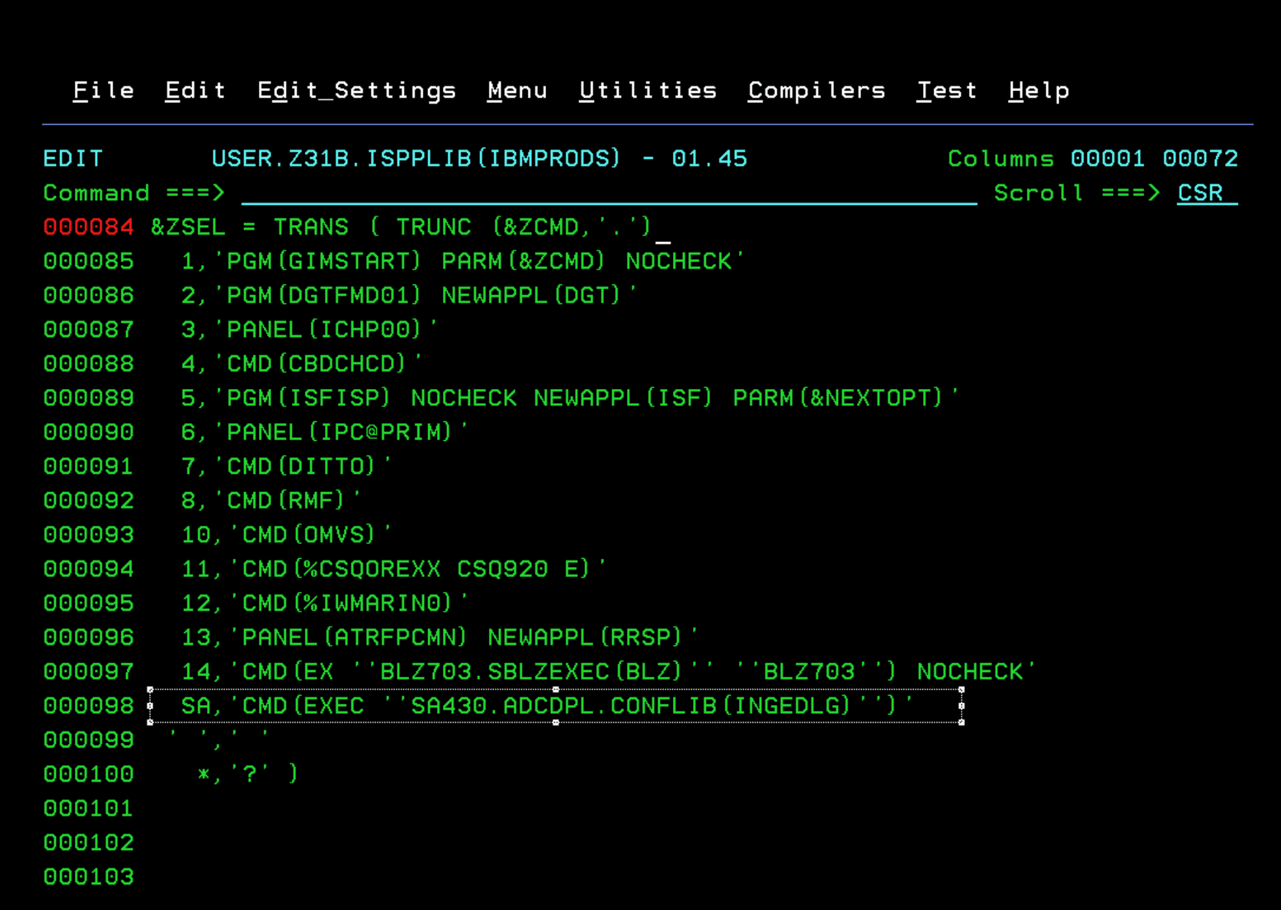
Task: Open the Edit menu
Action: point(196,90)
